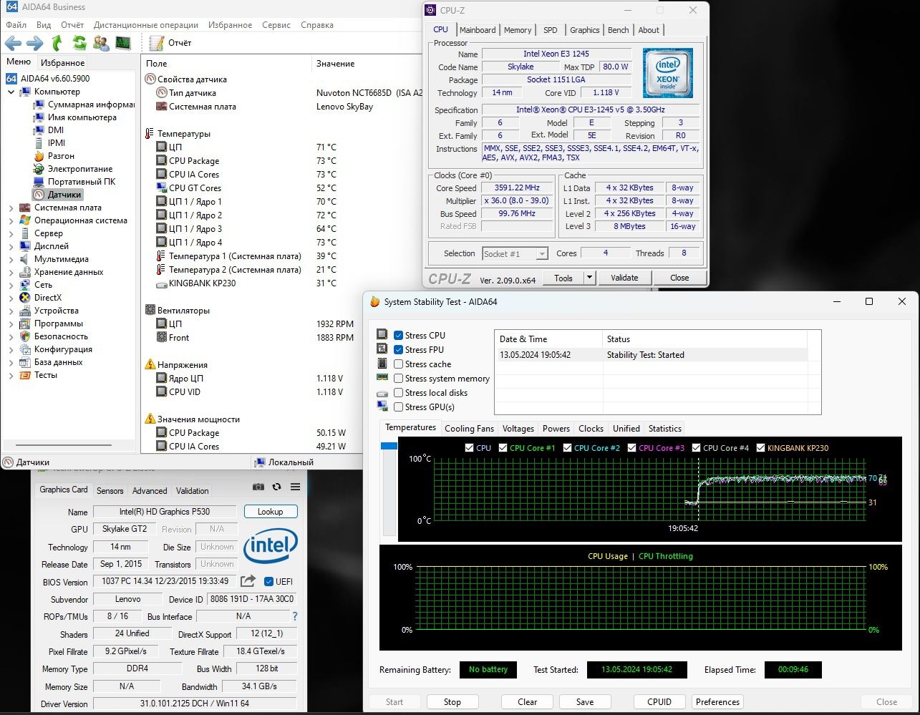The height and width of the screenshot is (715, 920).
Task: Click the Stress system memory module icon
Action: pyautogui.click(x=382, y=378)
